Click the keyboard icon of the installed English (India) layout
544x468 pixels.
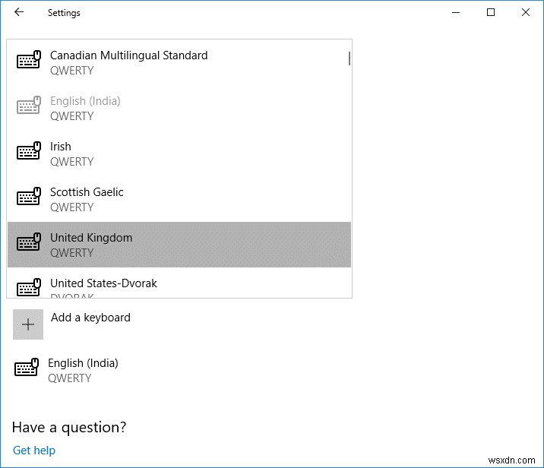(x=27, y=367)
